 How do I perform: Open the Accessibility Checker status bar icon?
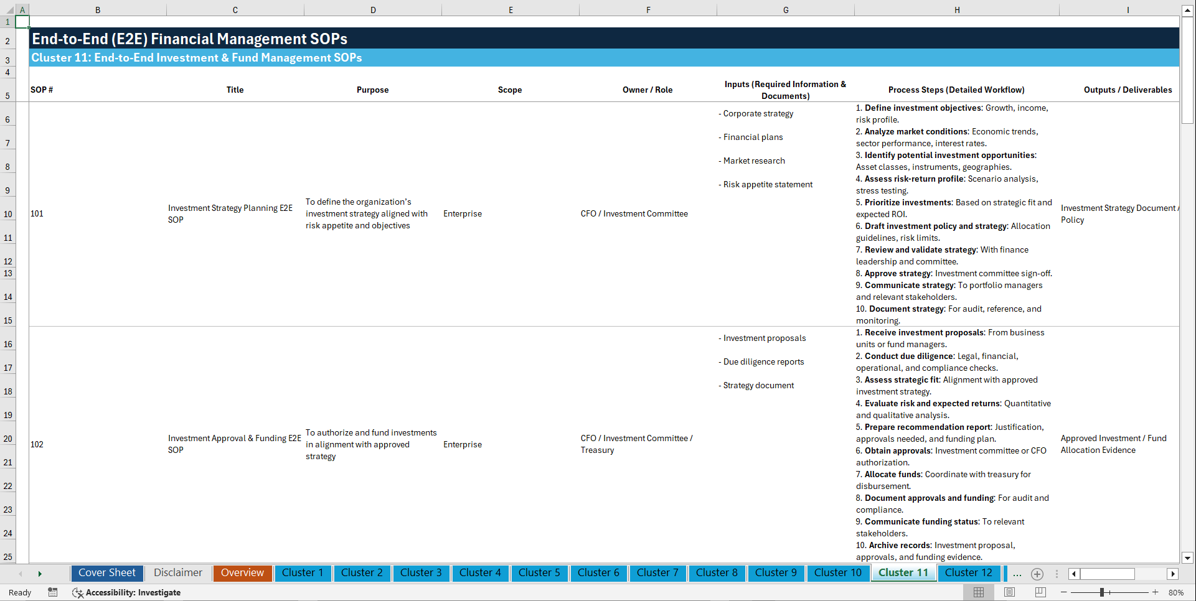point(78,592)
